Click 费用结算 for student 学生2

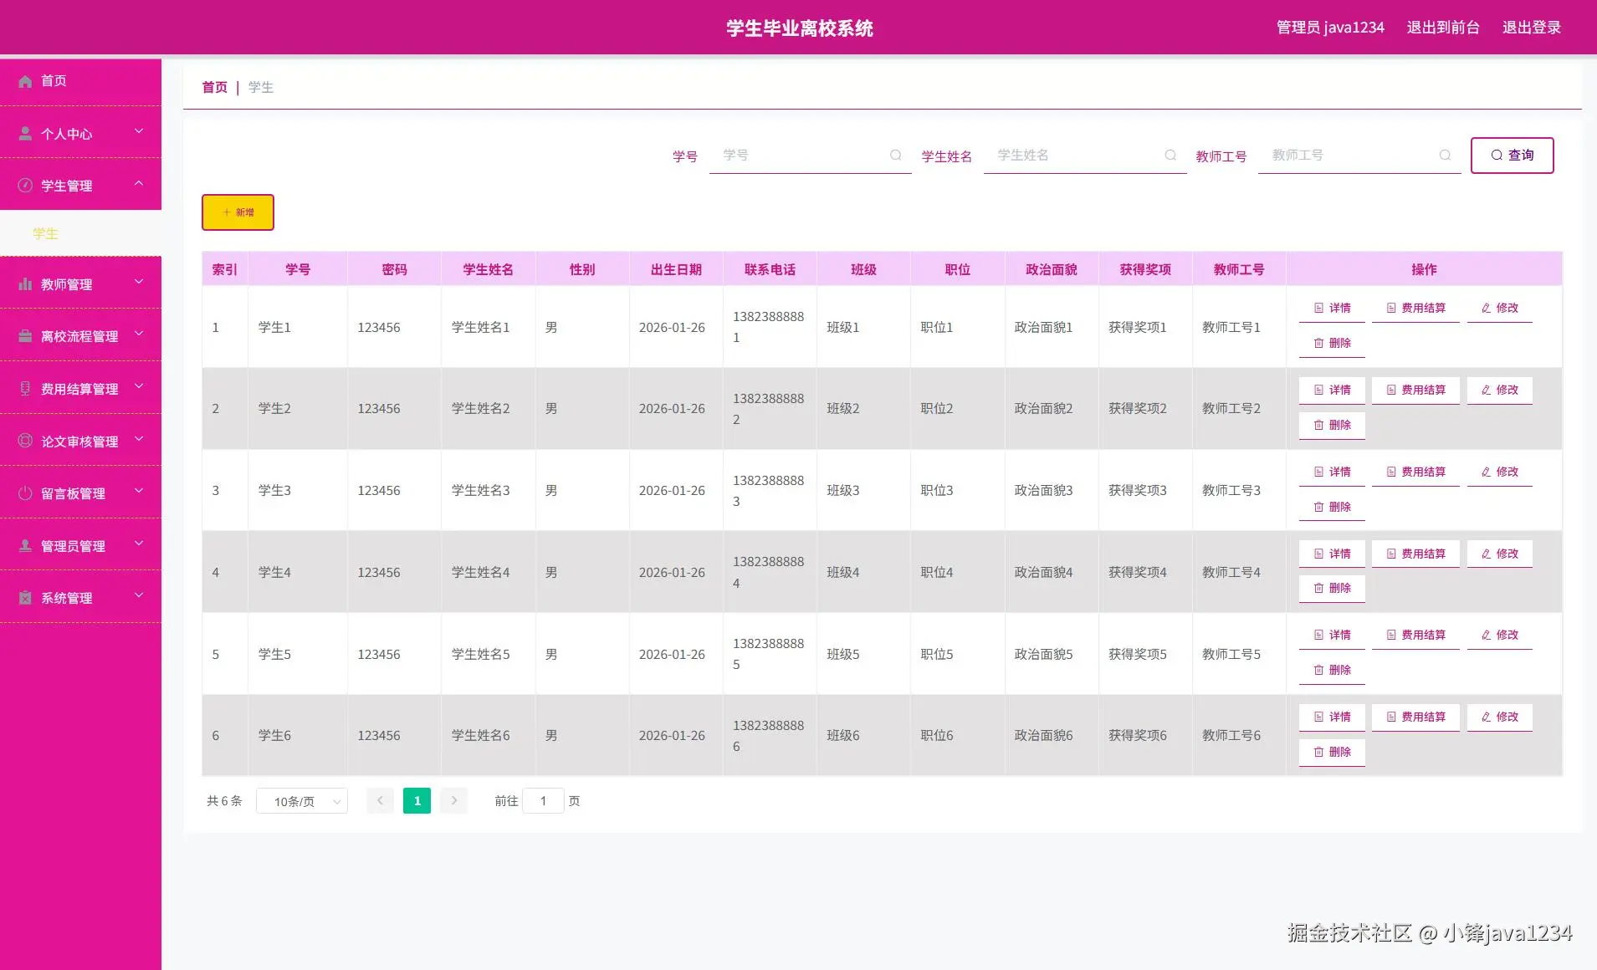pos(1415,390)
